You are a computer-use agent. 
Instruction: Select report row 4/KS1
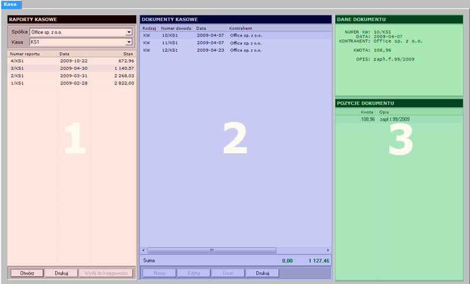[72, 61]
